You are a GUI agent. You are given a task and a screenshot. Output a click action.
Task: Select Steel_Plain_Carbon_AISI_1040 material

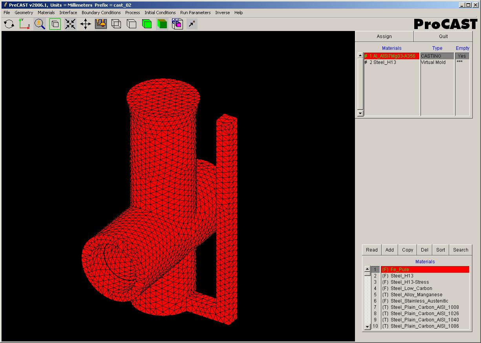click(425, 320)
